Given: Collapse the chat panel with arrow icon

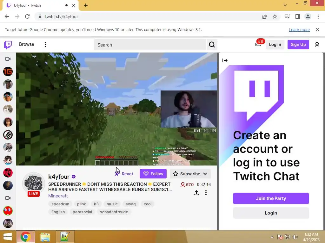Looking at the screenshot, I should [x=225, y=60].
